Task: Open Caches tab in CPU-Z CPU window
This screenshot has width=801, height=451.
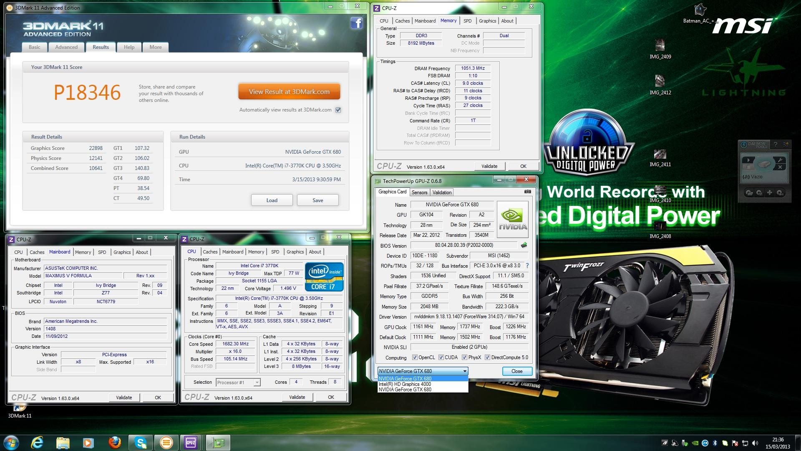Action: coord(210,252)
